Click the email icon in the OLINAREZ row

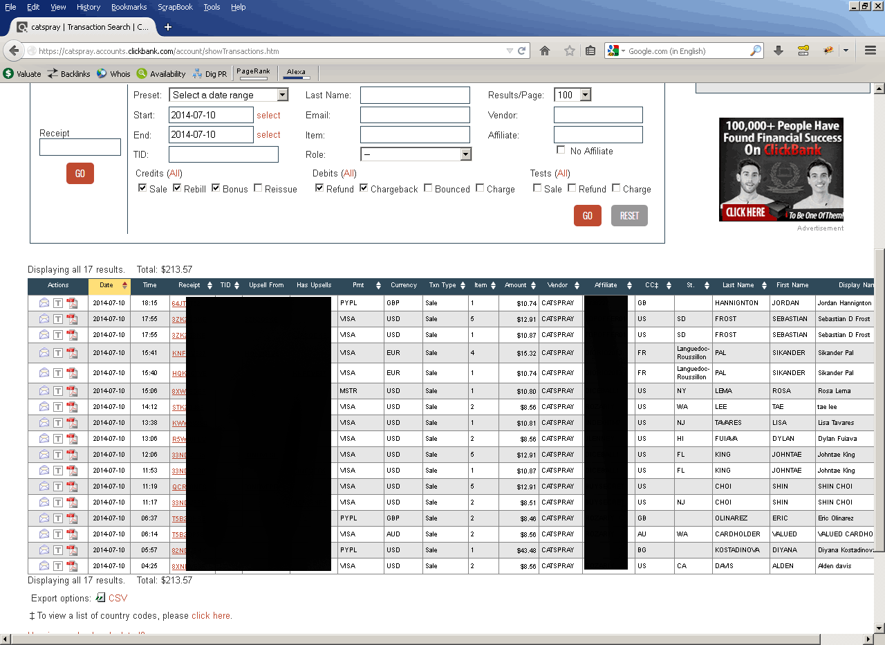click(x=44, y=518)
